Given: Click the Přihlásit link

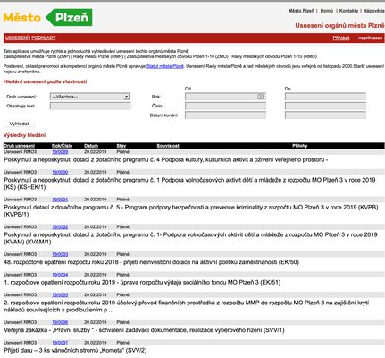Looking at the screenshot, I should point(341,38).
